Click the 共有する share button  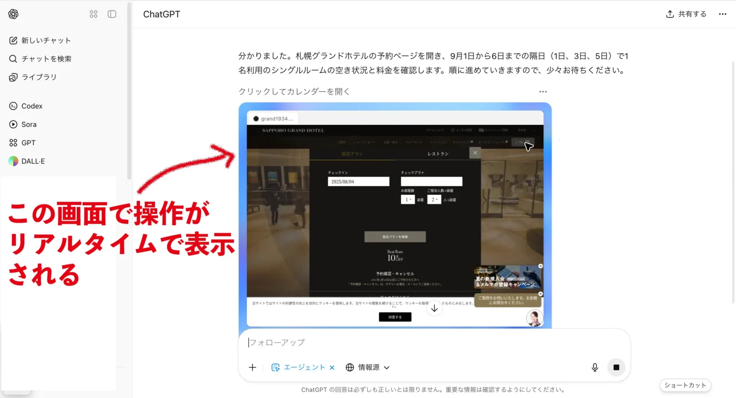click(x=686, y=14)
